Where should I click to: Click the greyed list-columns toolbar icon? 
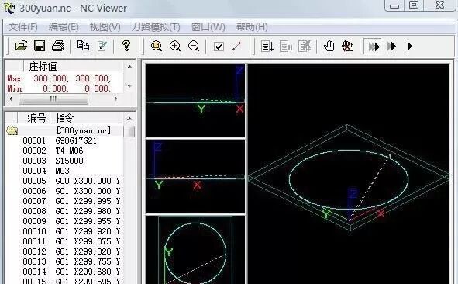click(x=286, y=47)
